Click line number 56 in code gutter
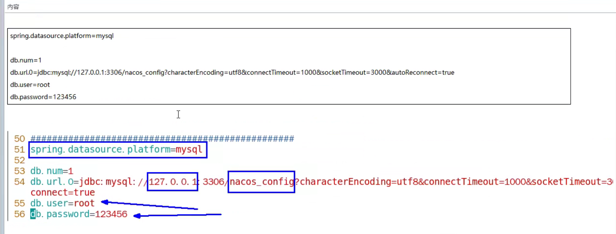 20,214
